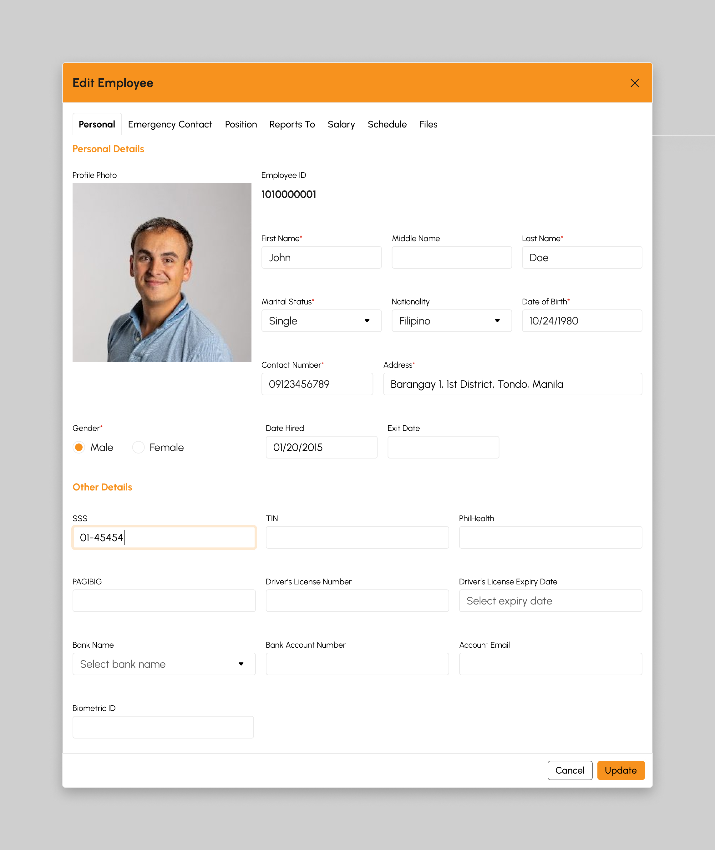Click the profile photo thumbnail
This screenshot has height=850, width=715.
point(162,272)
